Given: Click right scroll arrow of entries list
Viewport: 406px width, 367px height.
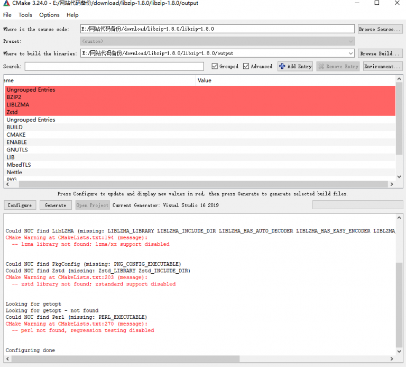Looking at the screenshot, I should (x=392, y=184).
